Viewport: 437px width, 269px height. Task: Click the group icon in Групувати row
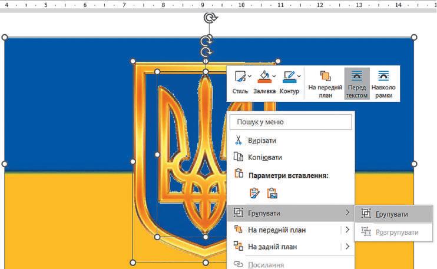[239, 212]
